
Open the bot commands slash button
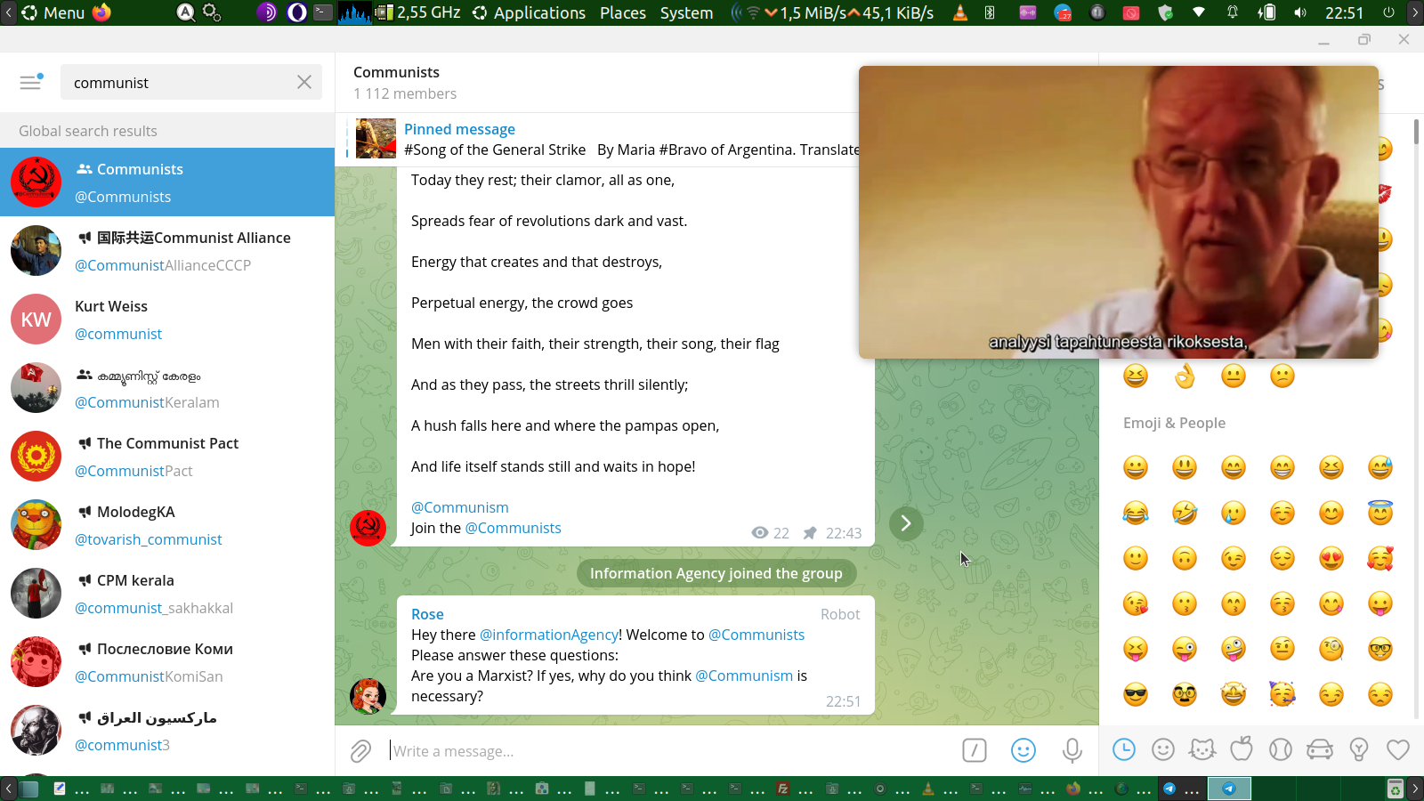tap(975, 751)
